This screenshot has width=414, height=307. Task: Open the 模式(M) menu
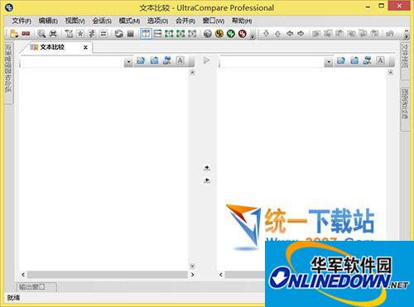coord(129,21)
